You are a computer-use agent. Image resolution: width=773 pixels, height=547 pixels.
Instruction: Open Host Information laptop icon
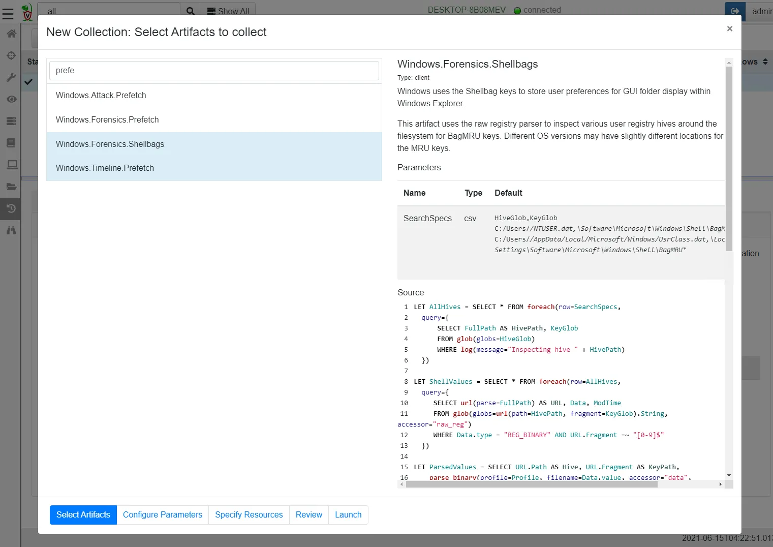(x=11, y=165)
